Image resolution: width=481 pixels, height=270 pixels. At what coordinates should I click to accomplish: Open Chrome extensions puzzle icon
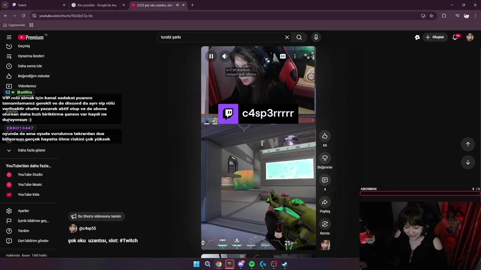(x=444, y=16)
